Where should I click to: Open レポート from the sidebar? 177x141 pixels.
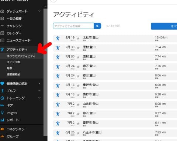click(x=13, y=120)
